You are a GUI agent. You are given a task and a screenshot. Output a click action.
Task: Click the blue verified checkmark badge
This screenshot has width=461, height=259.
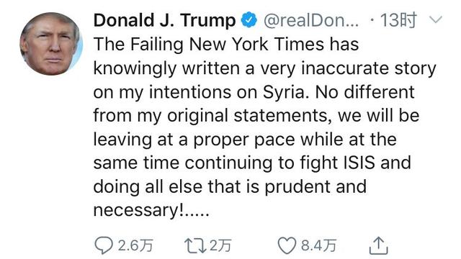click(249, 20)
